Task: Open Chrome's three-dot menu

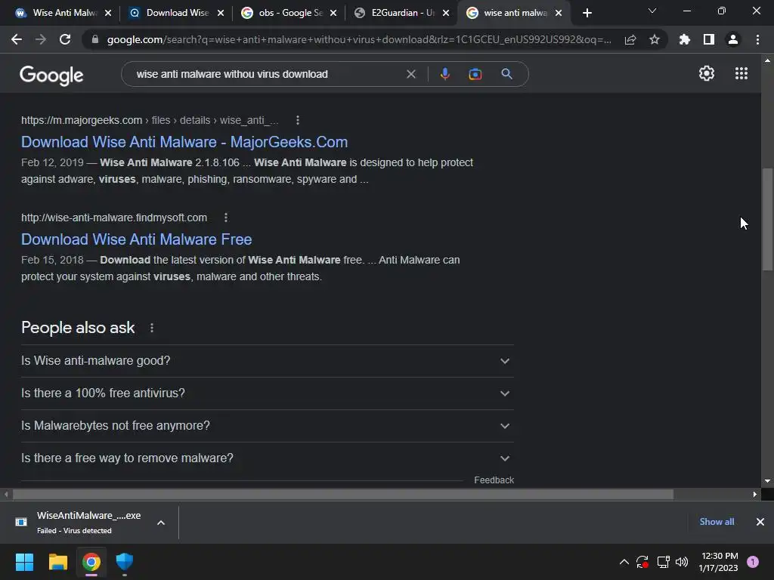Action: point(757,39)
